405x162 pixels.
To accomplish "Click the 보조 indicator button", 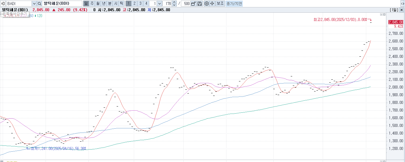I will [x=220, y=4].
